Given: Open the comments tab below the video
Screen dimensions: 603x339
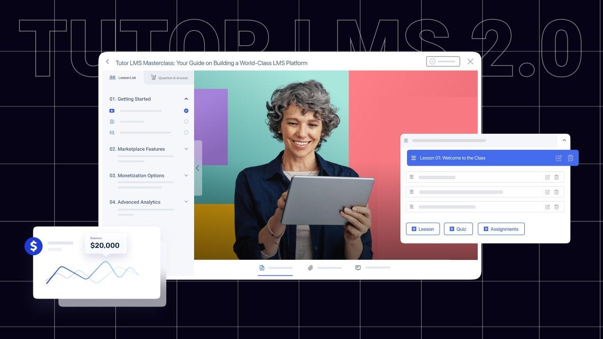Looking at the screenshot, I should click(x=373, y=268).
